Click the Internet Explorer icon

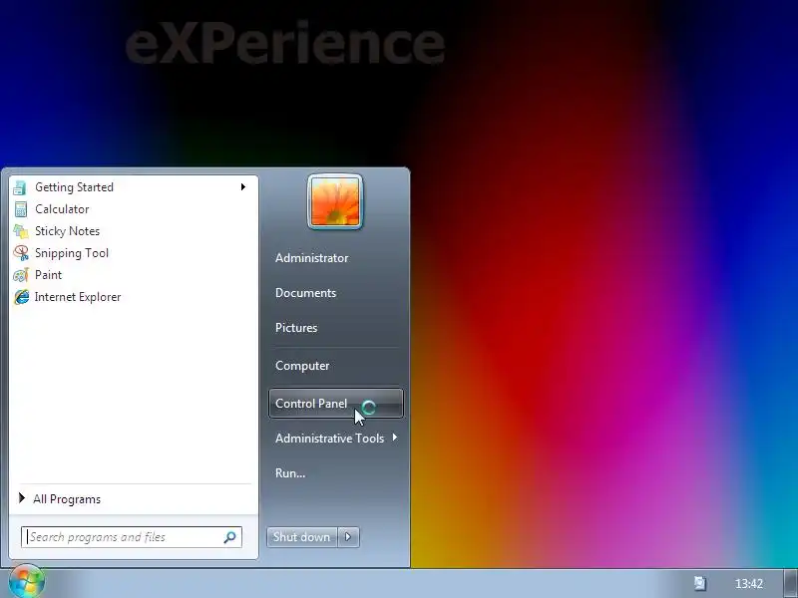tap(21, 297)
